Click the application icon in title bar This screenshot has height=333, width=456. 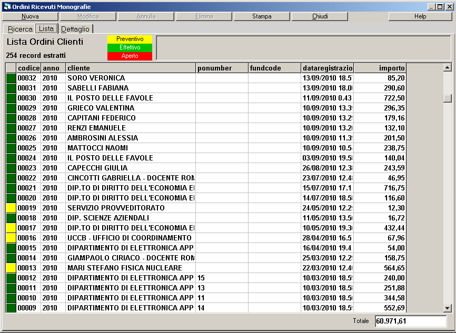[6, 6]
